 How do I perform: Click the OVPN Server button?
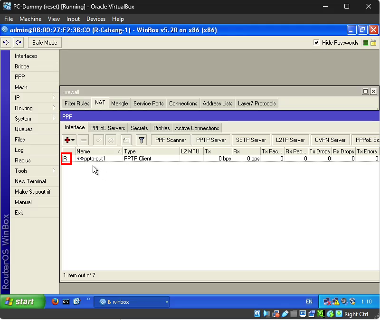pos(330,140)
